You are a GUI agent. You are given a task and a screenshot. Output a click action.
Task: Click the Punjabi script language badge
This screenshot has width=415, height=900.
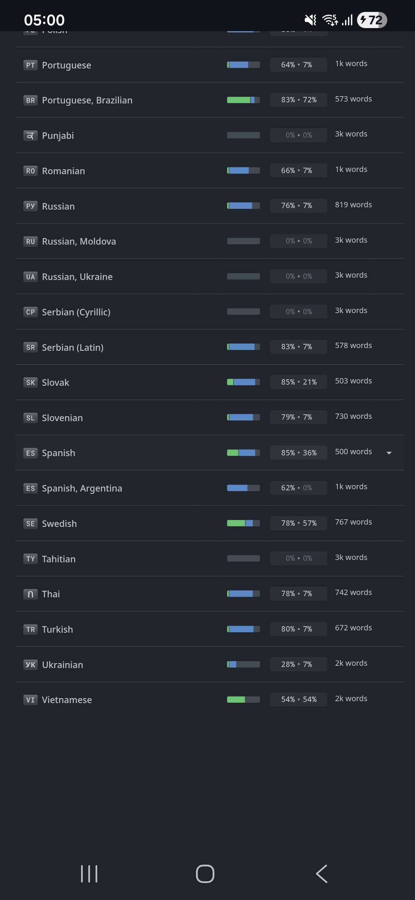(30, 136)
